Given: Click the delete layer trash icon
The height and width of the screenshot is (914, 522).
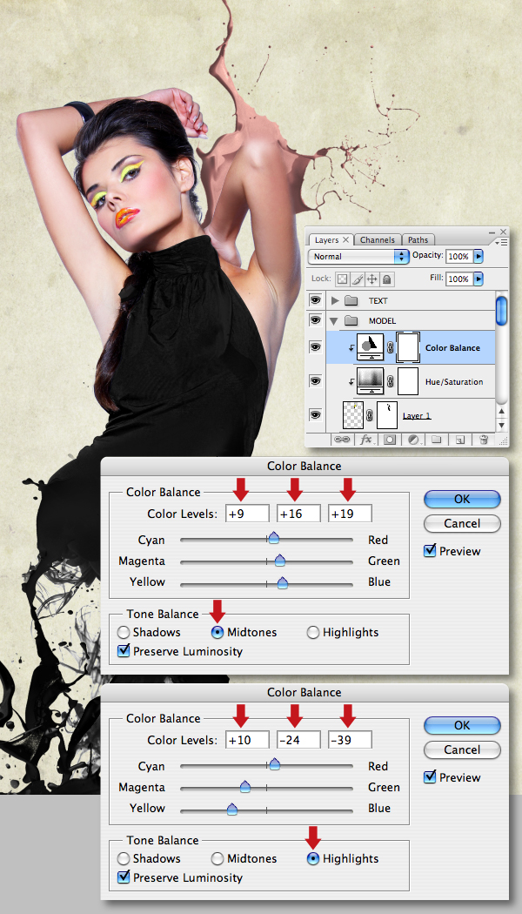Looking at the screenshot, I should tap(483, 440).
